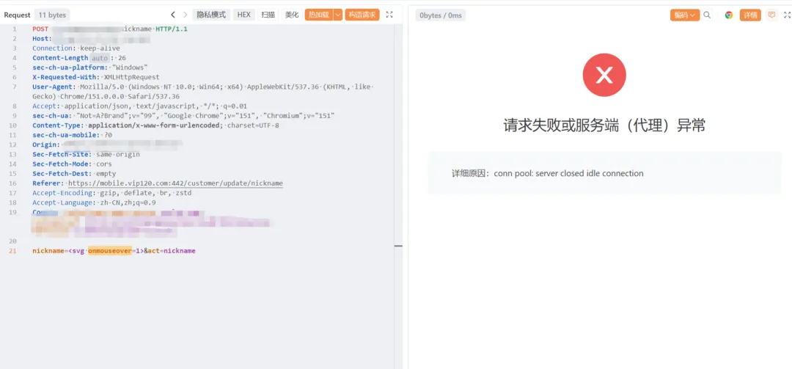Screen dimensions: 792x369
Task: Click the auto tag next to Content-Length
Action: coord(100,58)
